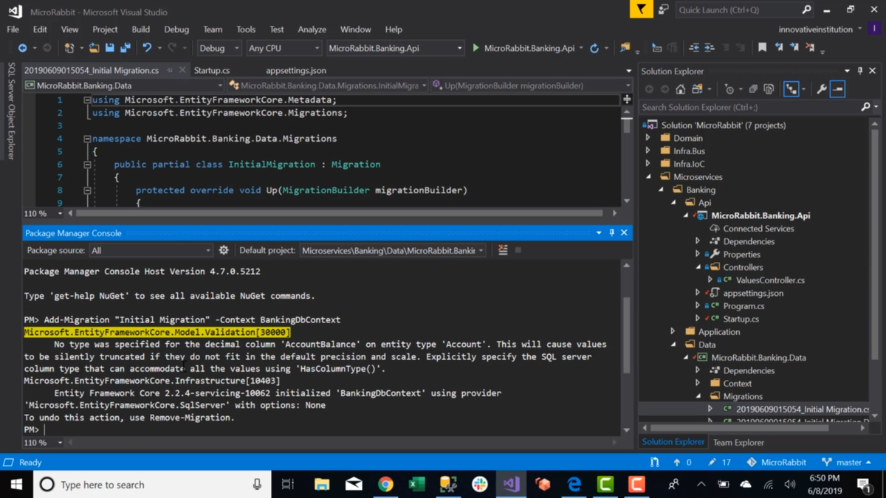The image size is (886, 498).
Task: Click the Windows taskbar search box
Action: coord(151,484)
